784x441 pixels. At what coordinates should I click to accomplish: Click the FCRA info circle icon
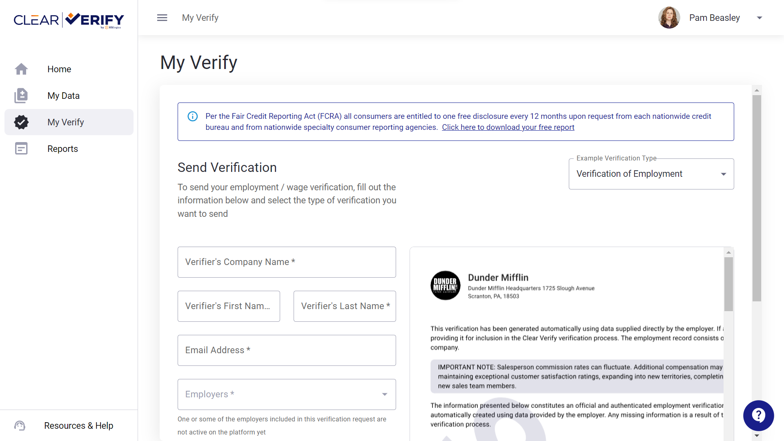point(192,116)
